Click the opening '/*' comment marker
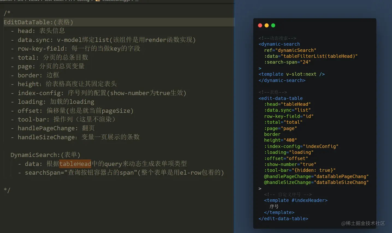The height and width of the screenshot is (233, 392). [7, 13]
